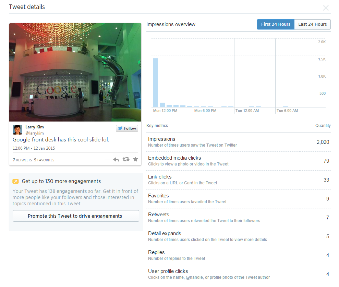Click the Mon 12:00 PM axis label
The image size is (339, 287).
click(x=165, y=111)
